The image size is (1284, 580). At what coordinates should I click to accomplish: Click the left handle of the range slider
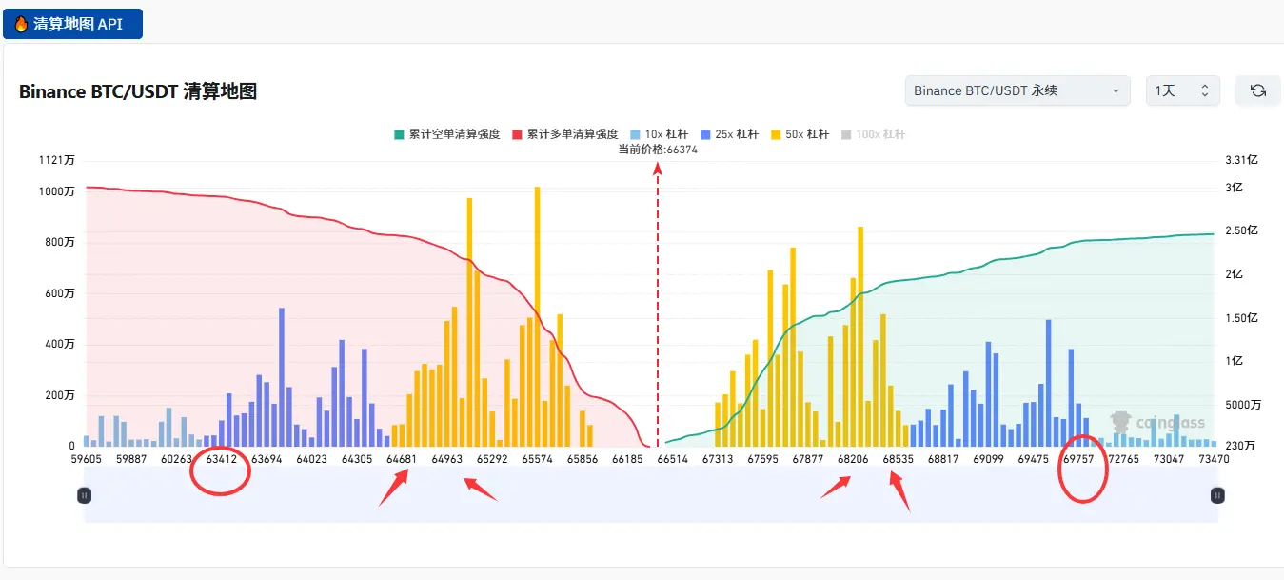tap(84, 495)
